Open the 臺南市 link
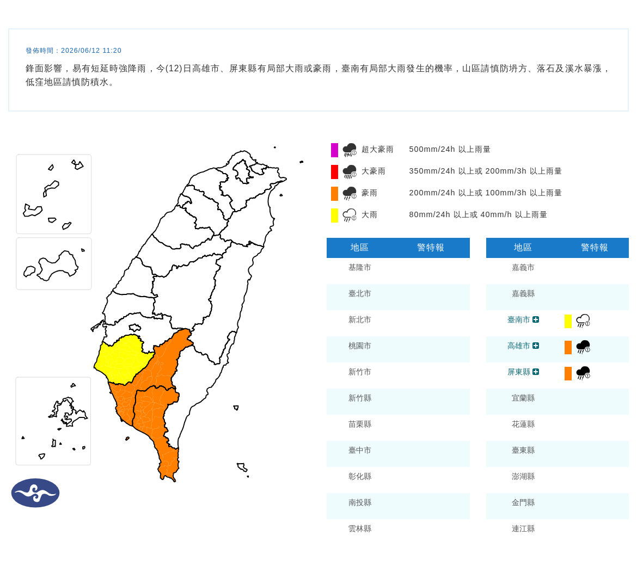This screenshot has height=566, width=637. [518, 319]
